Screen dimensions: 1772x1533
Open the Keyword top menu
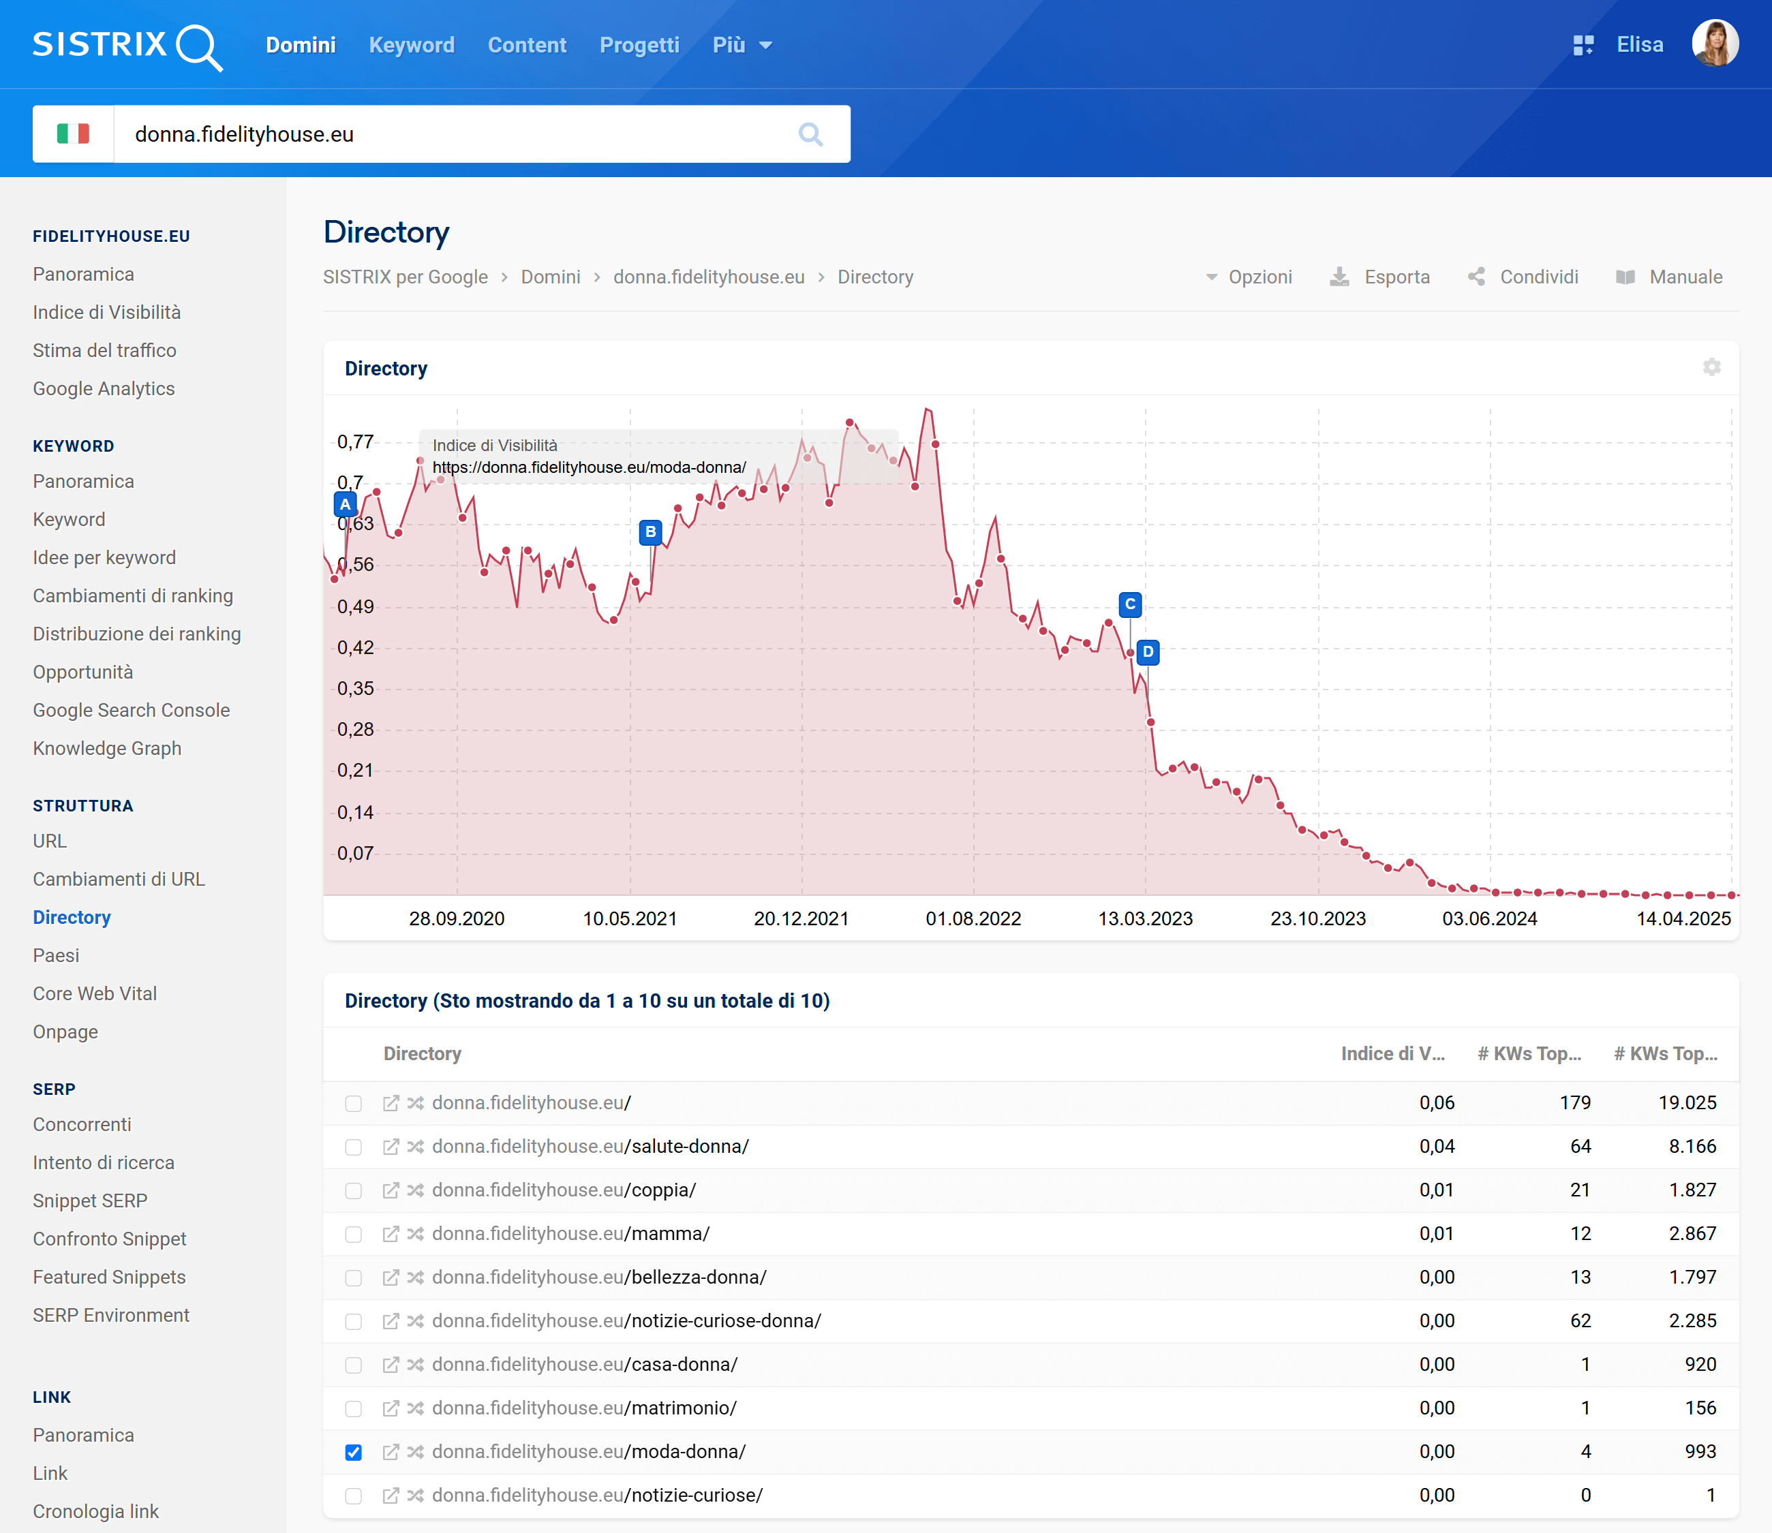tap(412, 46)
